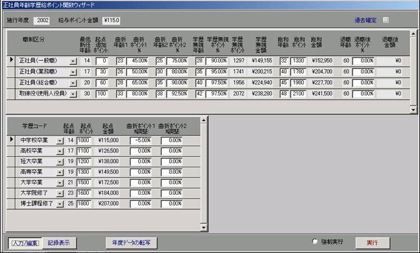Viewport: 420px width, 253px height.
Task: Open dropdown for 高専卒業 row
Action: pos(60,172)
